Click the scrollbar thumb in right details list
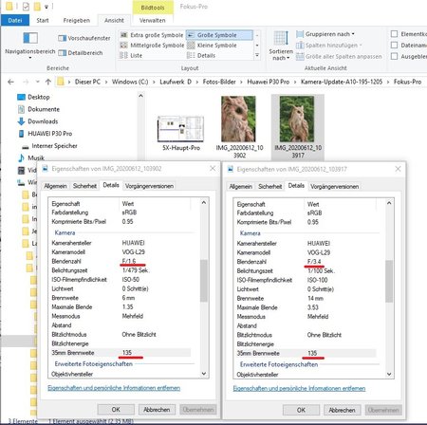This screenshot has width=427, height=425. pyautogui.click(x=389, y=281)
